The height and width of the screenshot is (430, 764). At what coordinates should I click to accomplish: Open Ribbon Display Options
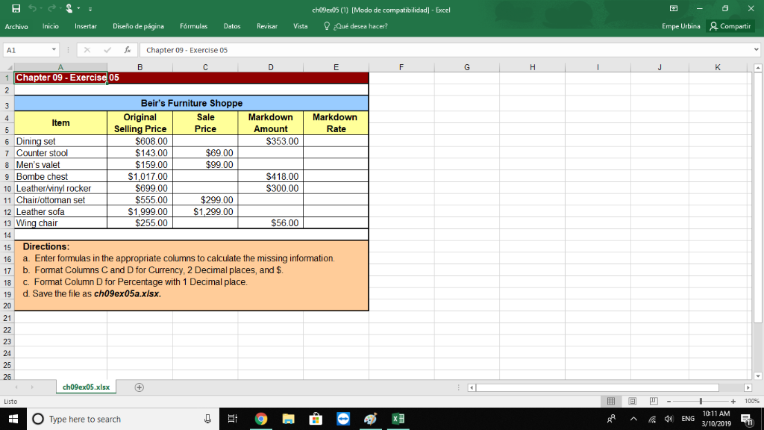click(674, 9)
